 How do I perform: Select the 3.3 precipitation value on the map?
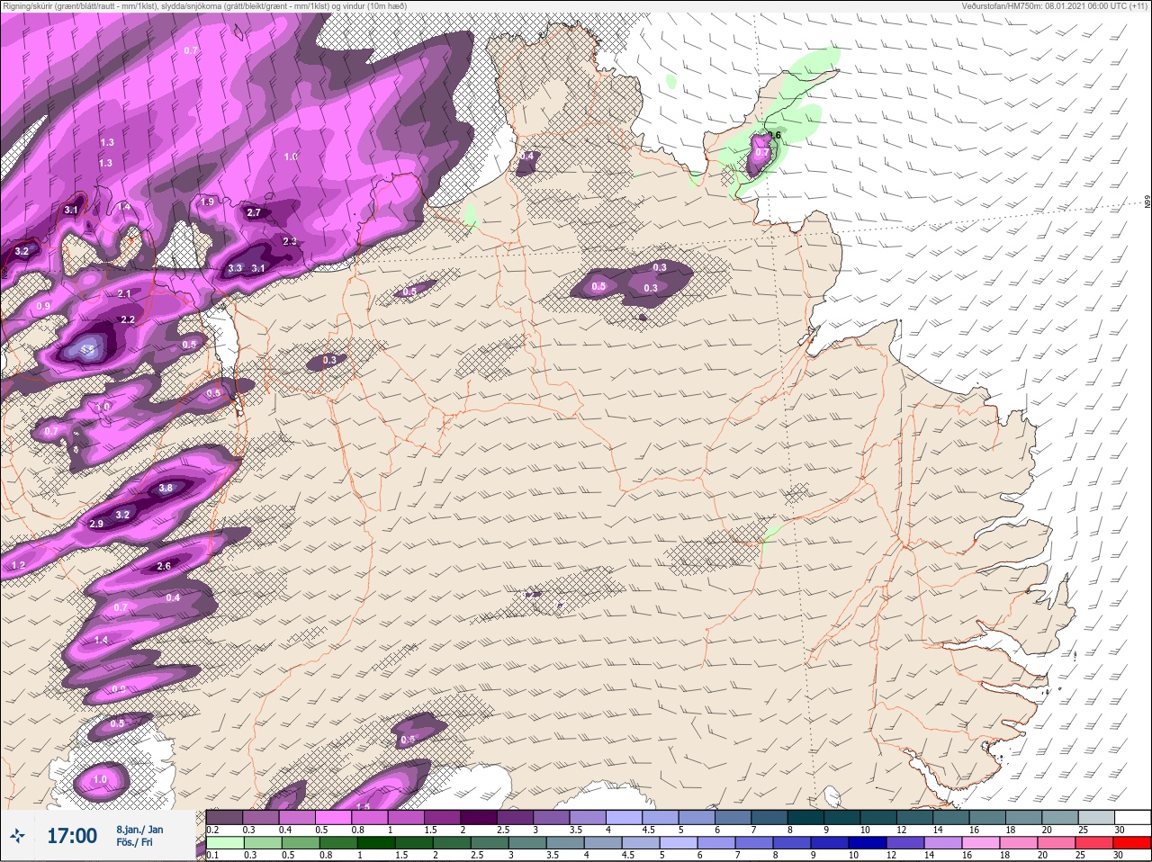pos(235,268)
